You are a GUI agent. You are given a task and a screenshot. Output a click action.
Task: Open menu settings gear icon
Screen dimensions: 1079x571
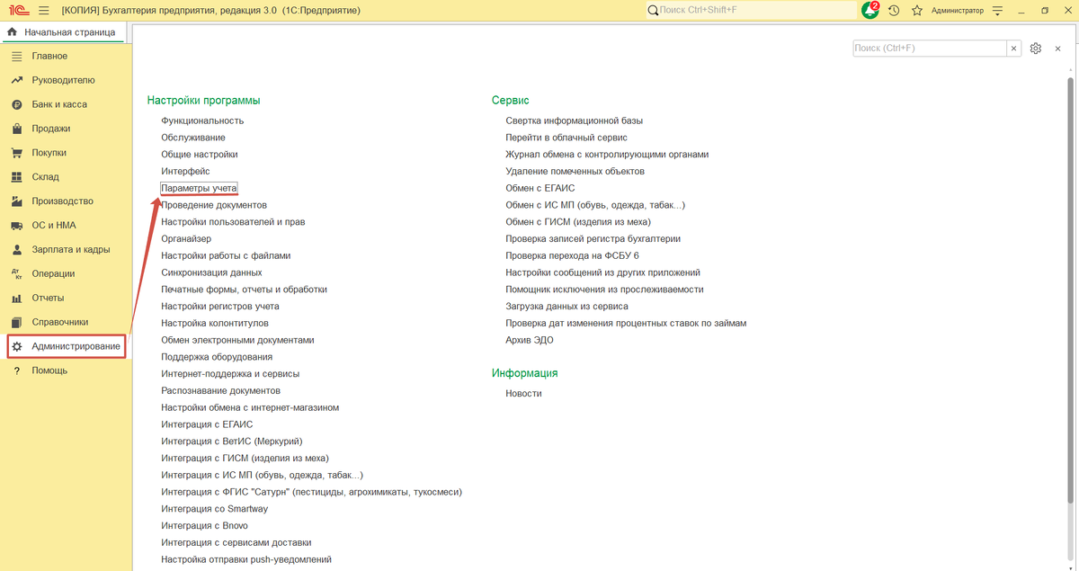pyautogui.click(x=1036, y=49)
